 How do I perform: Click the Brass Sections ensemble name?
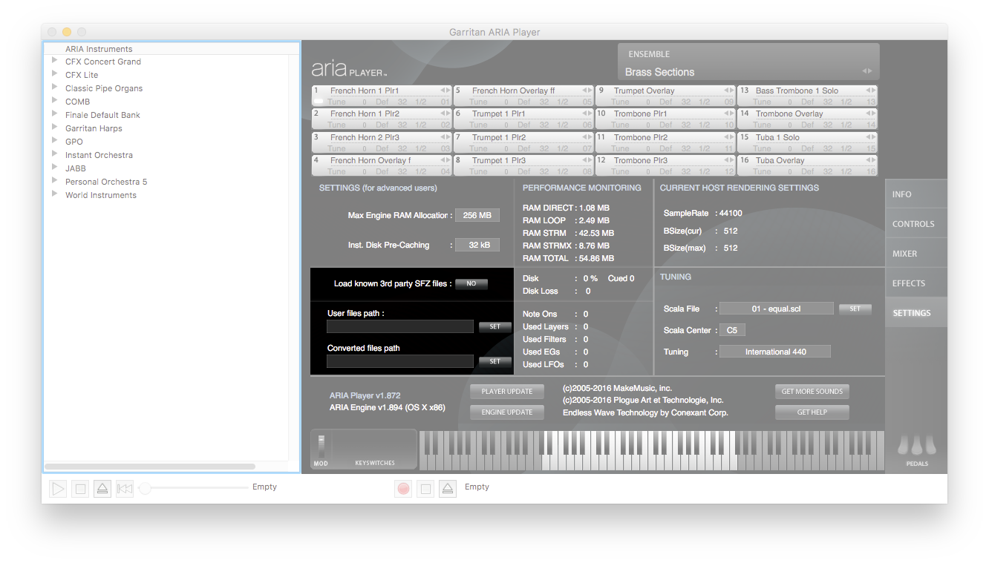tap(660, 72)
